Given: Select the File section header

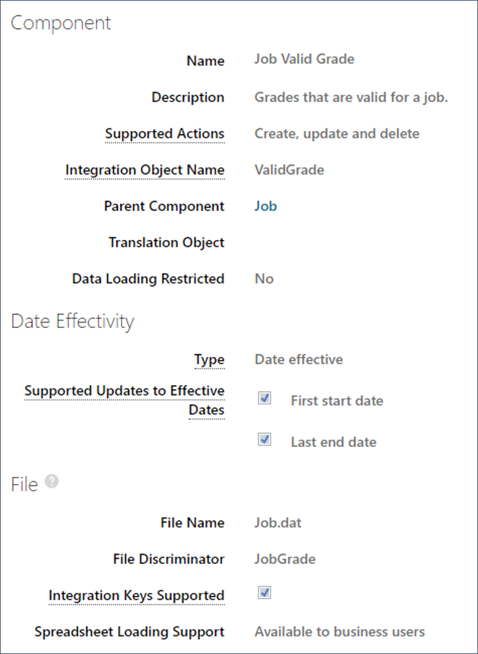Looking at the screenshot, I should 26,484.
